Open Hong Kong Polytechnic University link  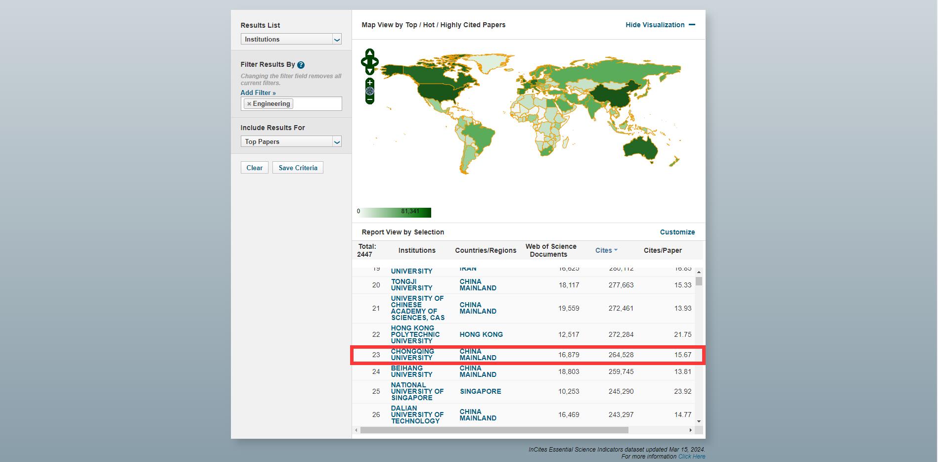coord(415,334)
